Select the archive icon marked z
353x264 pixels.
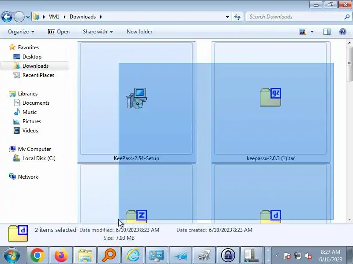click(136, 216)
